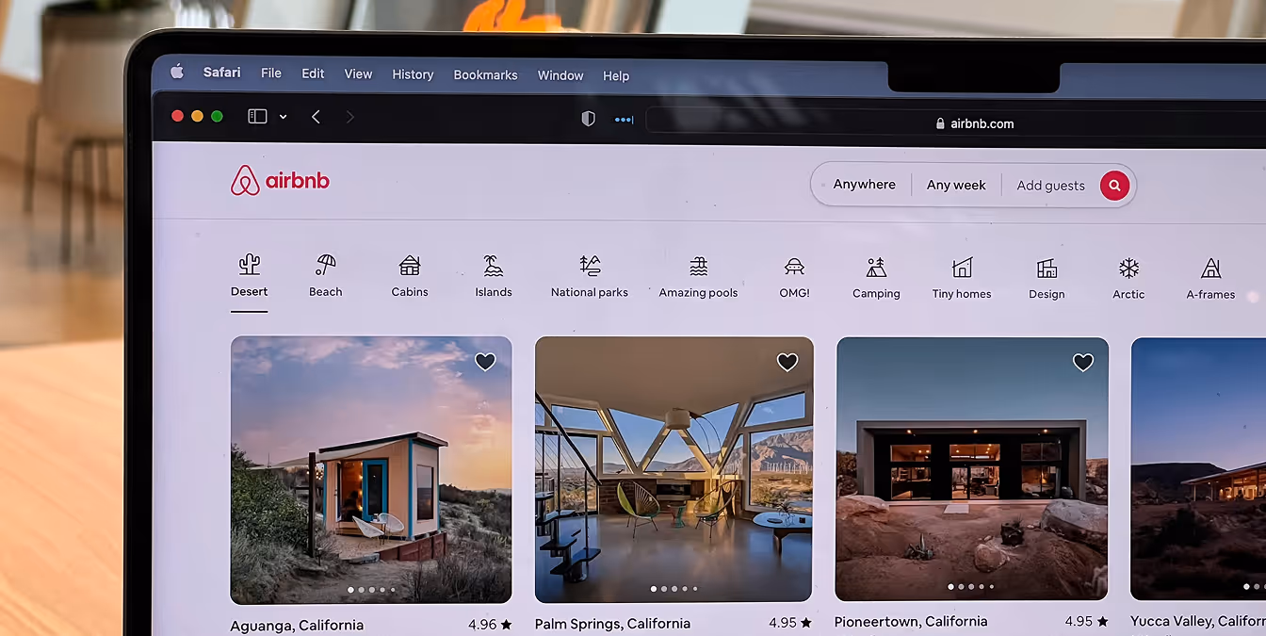Select the Tiny homes category

[x=962, y=278]
